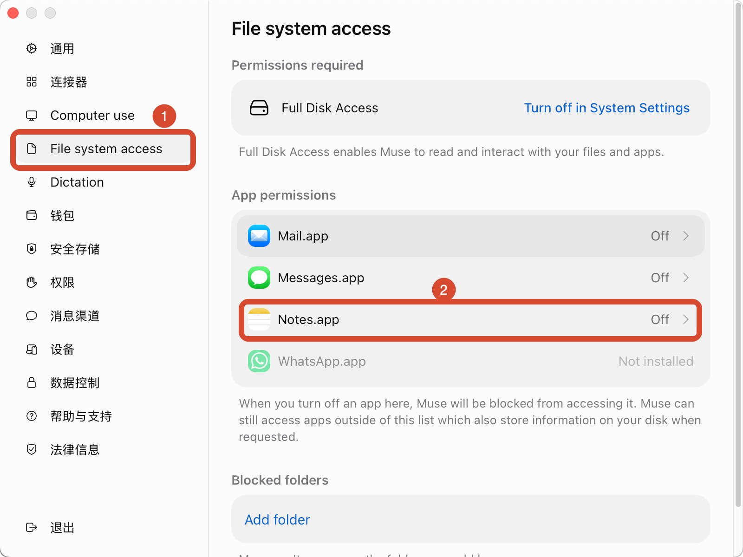The width and height of the screenshot is (743, 557).
Task: Click the Mail.app envelope icon
Action: [259, 236]
